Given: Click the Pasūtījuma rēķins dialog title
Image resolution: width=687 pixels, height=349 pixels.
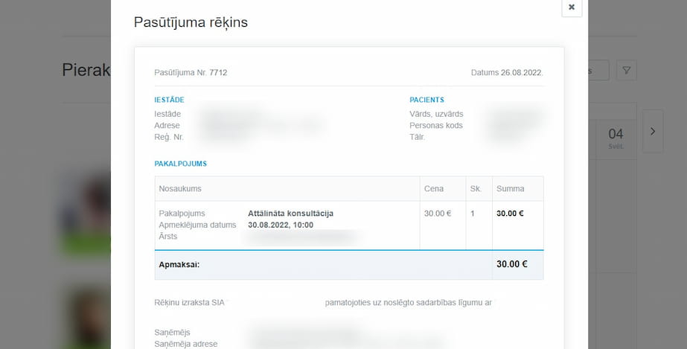Looking at the screenshot, I should pyautogui.click(x=191, y=22).
